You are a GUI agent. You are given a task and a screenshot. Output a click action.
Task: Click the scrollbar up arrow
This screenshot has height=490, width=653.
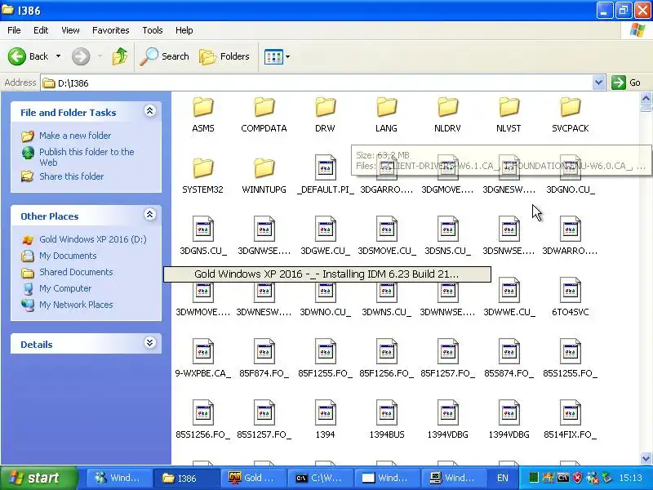point(646,98)
